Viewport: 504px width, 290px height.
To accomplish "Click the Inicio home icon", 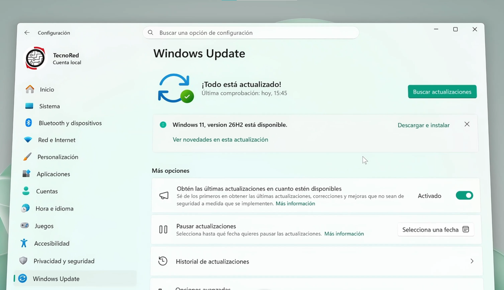I will coord(30,89).
